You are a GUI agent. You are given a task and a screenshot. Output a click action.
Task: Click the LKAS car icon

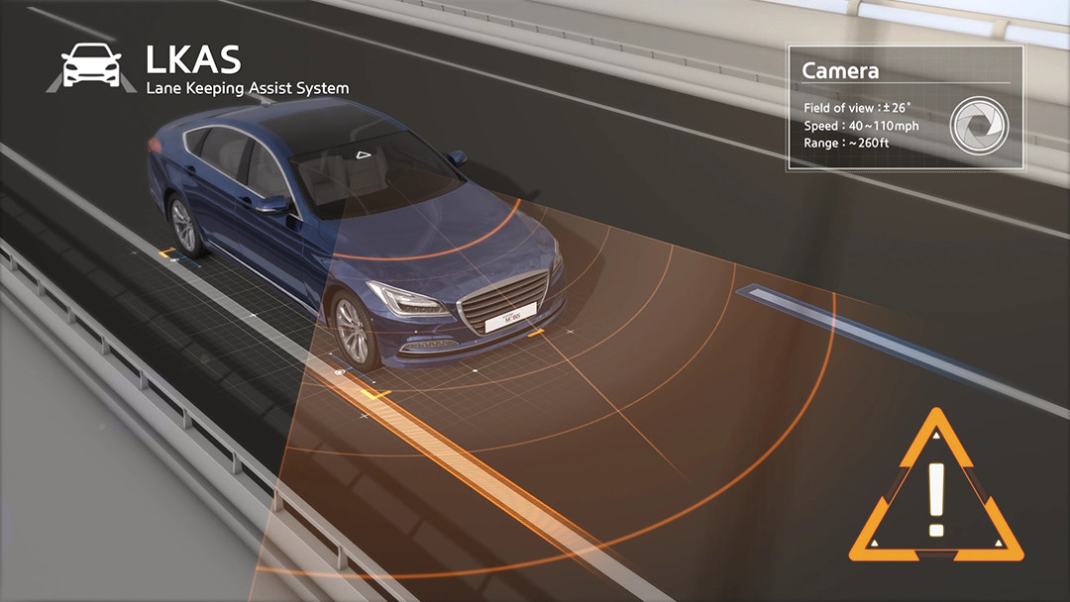[91, 66]
